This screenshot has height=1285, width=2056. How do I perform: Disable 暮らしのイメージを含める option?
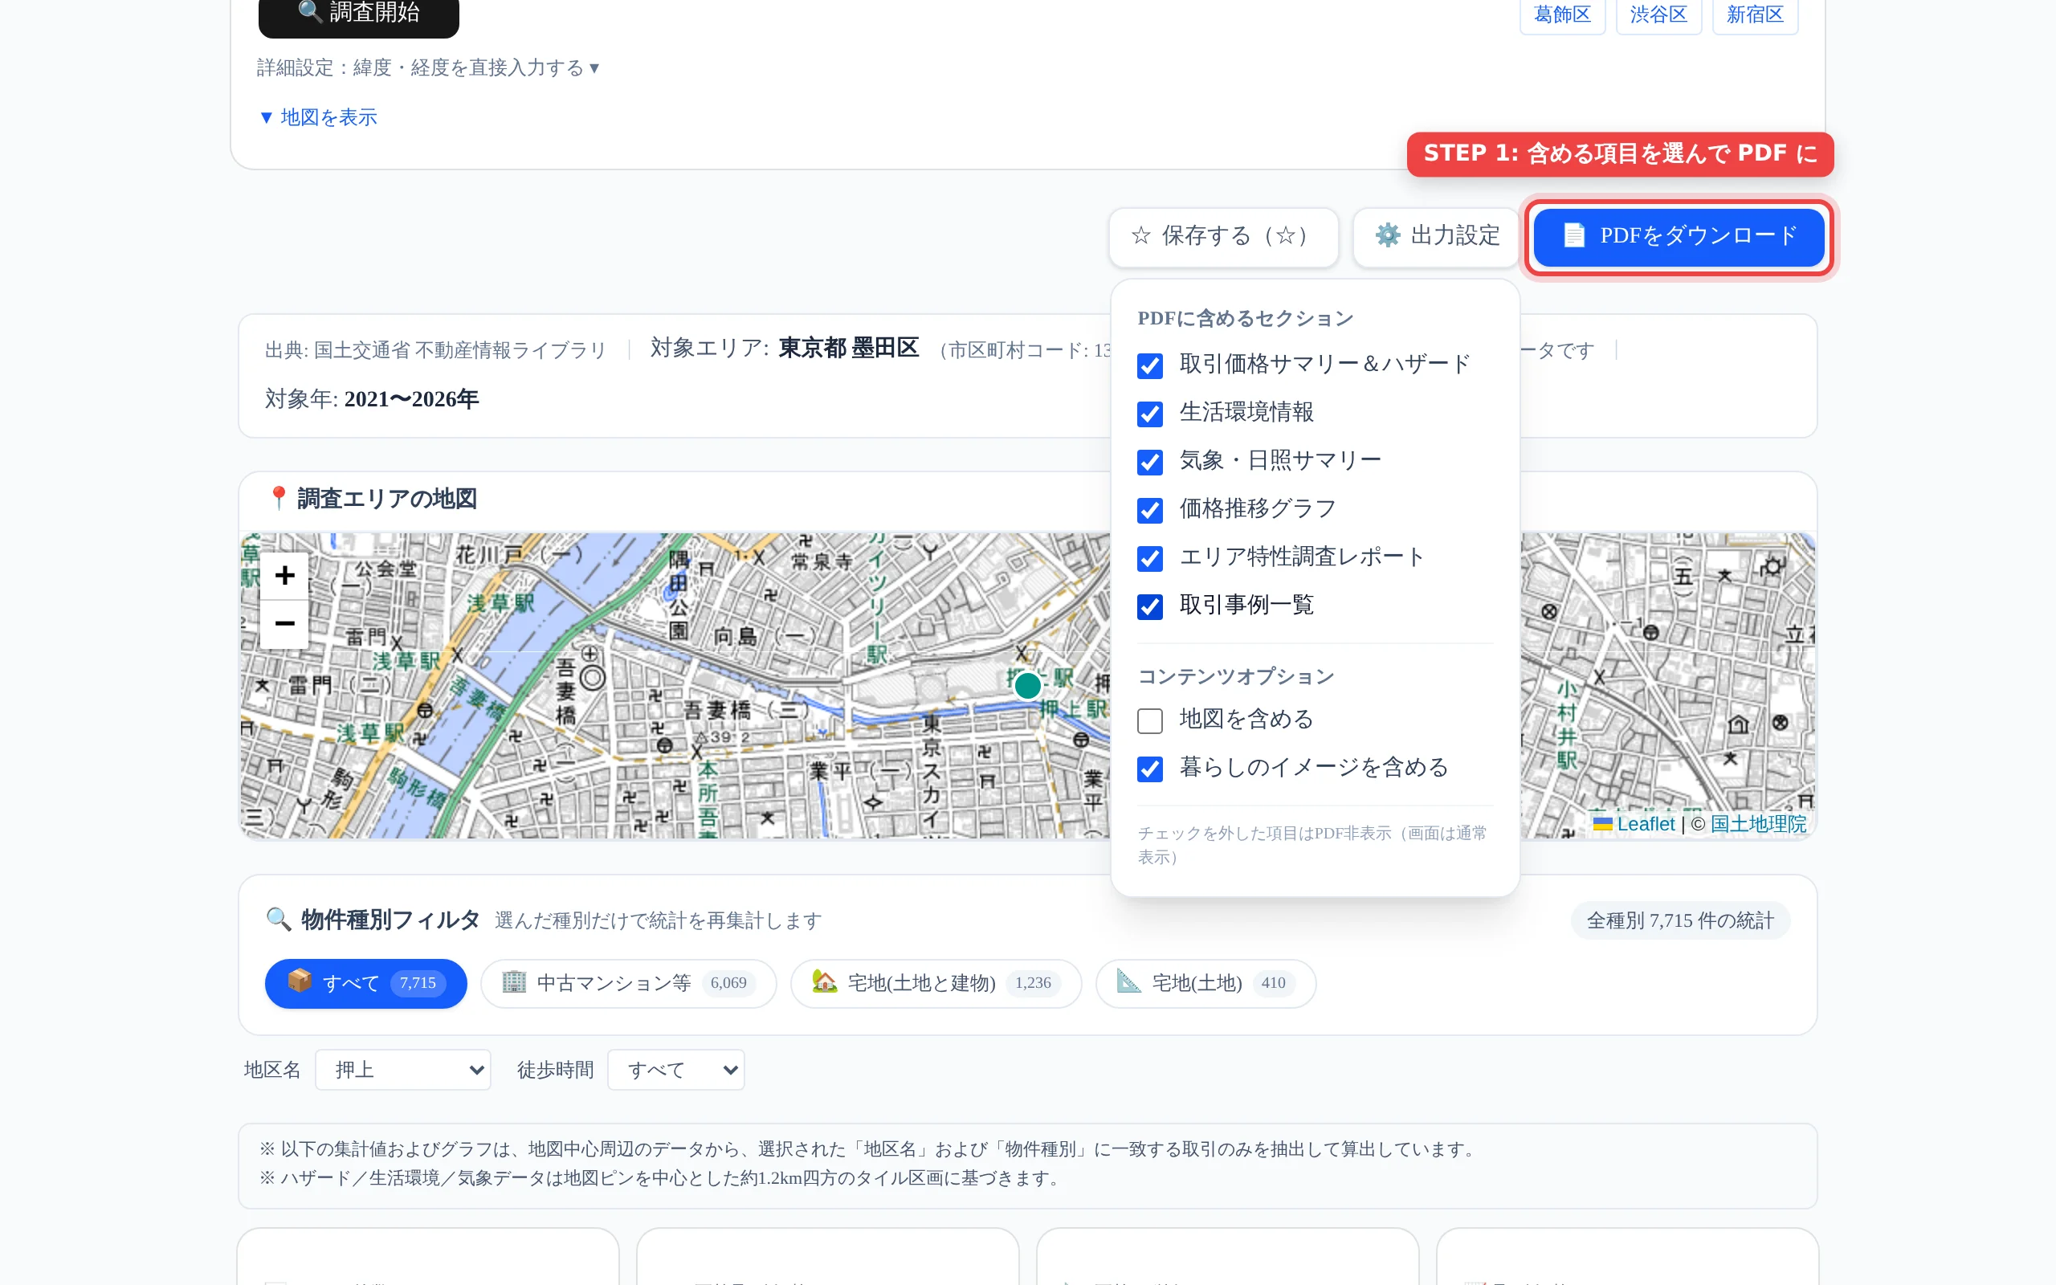[x=1149, y=769]
